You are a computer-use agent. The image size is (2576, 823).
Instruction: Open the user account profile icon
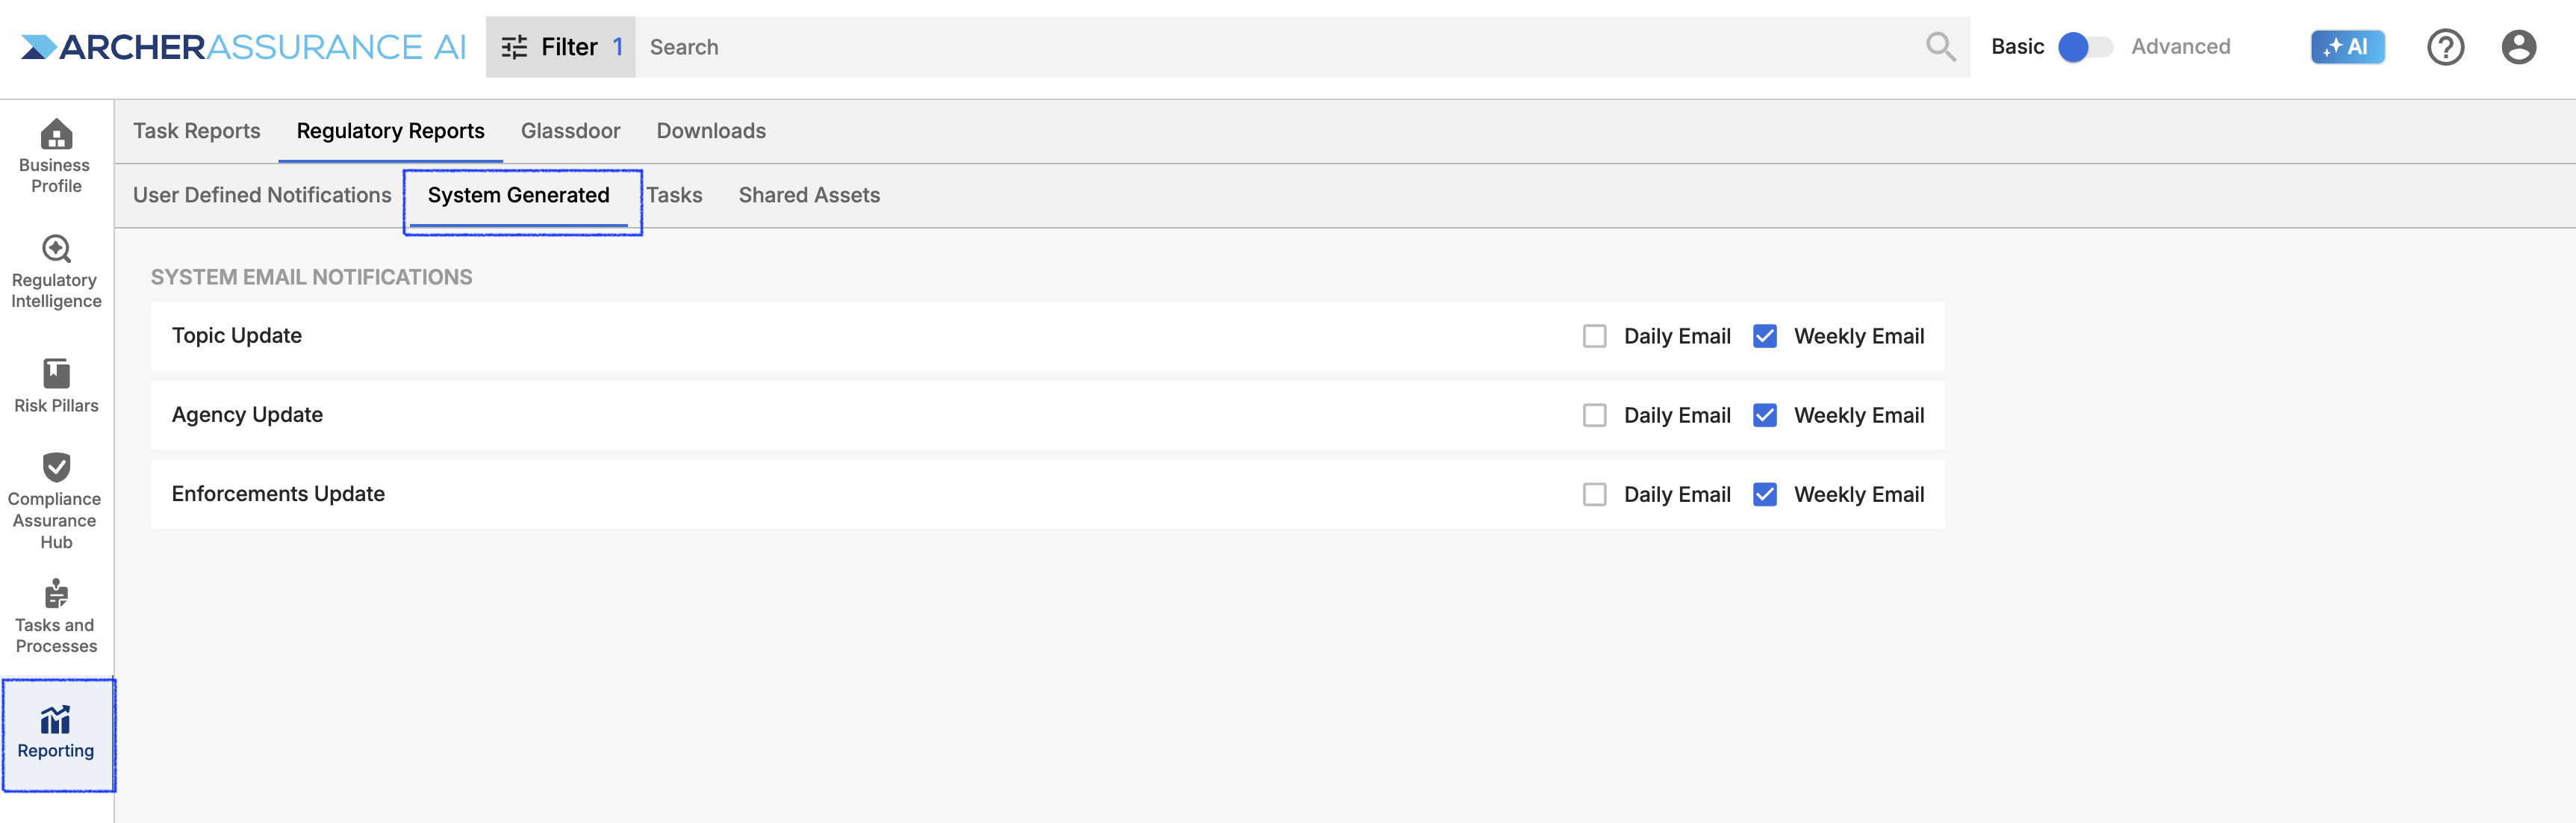click(x=2518, y=47)
